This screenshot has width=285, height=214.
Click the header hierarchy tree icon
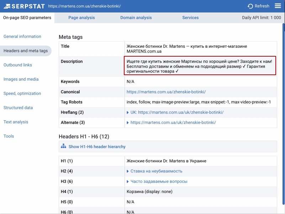[63, 146]
